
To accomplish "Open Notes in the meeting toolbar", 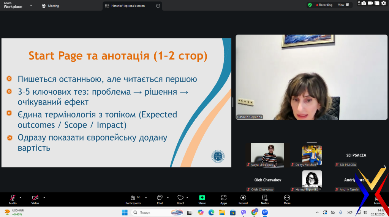I will [x=265, y=199].
